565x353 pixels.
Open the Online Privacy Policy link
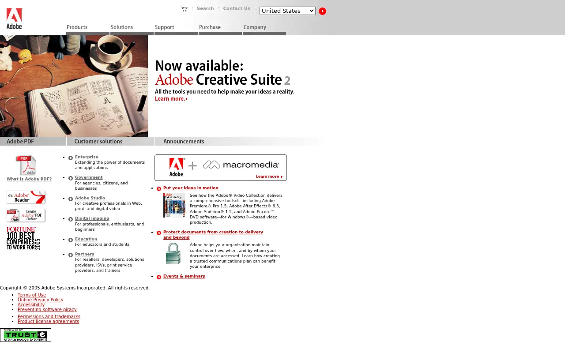[x=41, y=300]
